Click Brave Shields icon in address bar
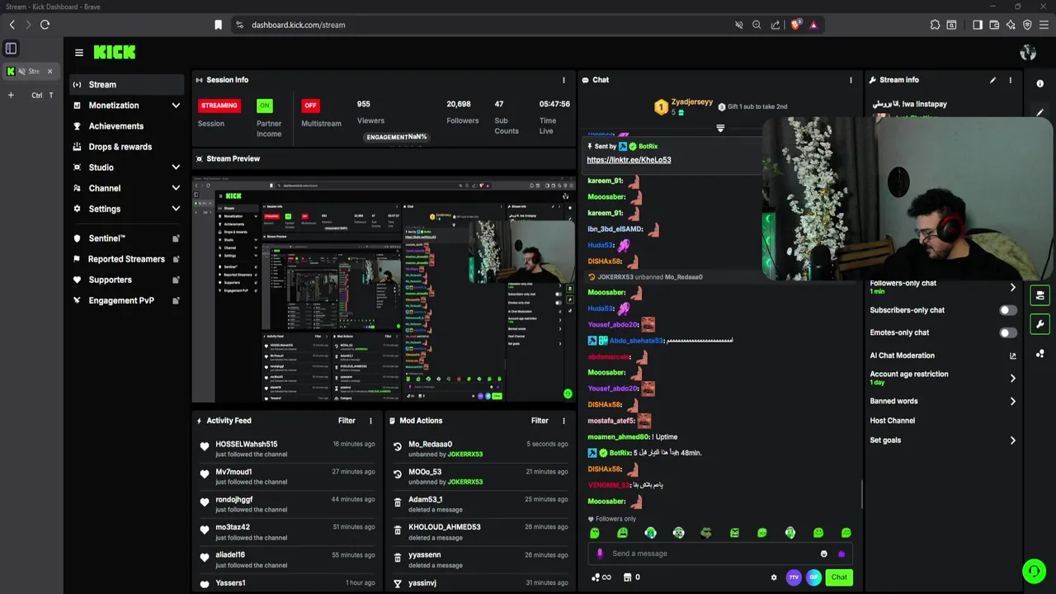Screen dimensions: 1056x594 795,25
